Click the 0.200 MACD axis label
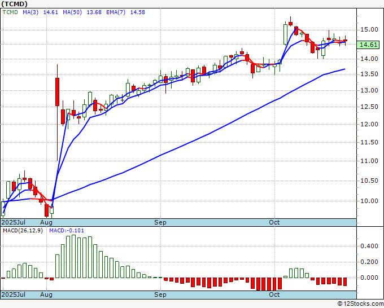This screenshot has width=384, height=308. pos(369,262)
